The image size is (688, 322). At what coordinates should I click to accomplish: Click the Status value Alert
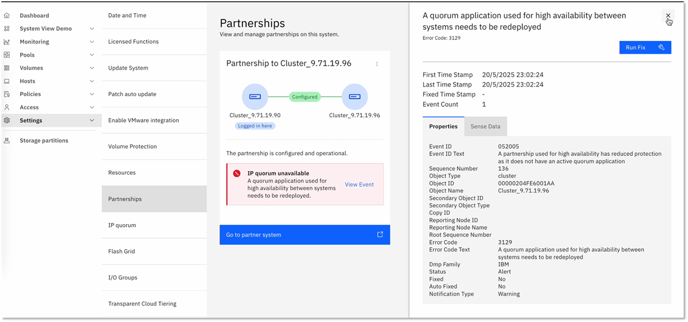pos(505,272)
